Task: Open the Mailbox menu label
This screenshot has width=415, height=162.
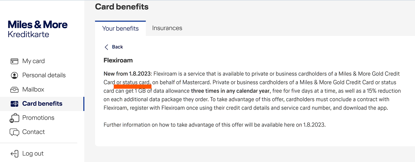Action: (x=33, y=89)
